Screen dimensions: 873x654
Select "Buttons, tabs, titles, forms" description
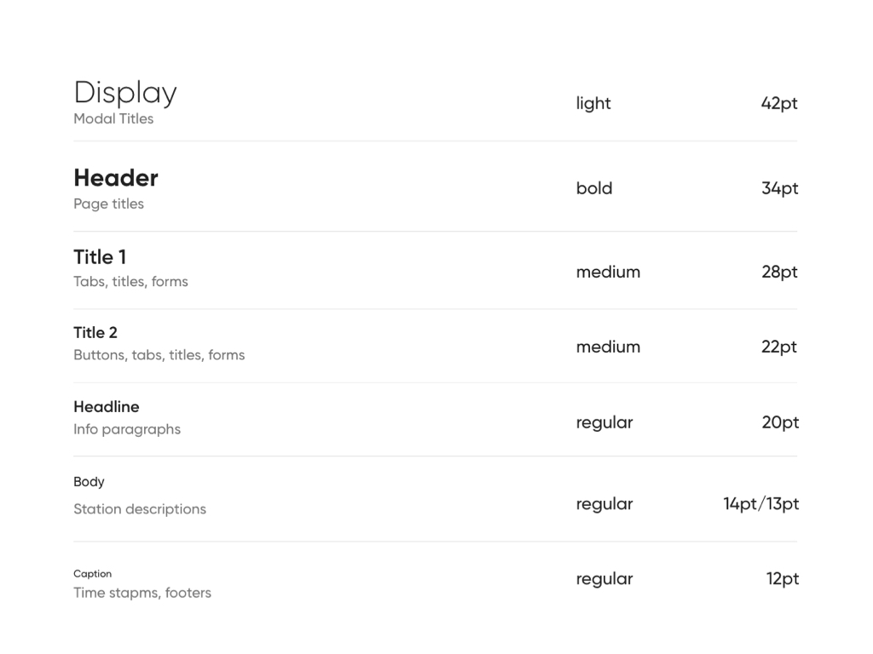(x=159, y=355)
